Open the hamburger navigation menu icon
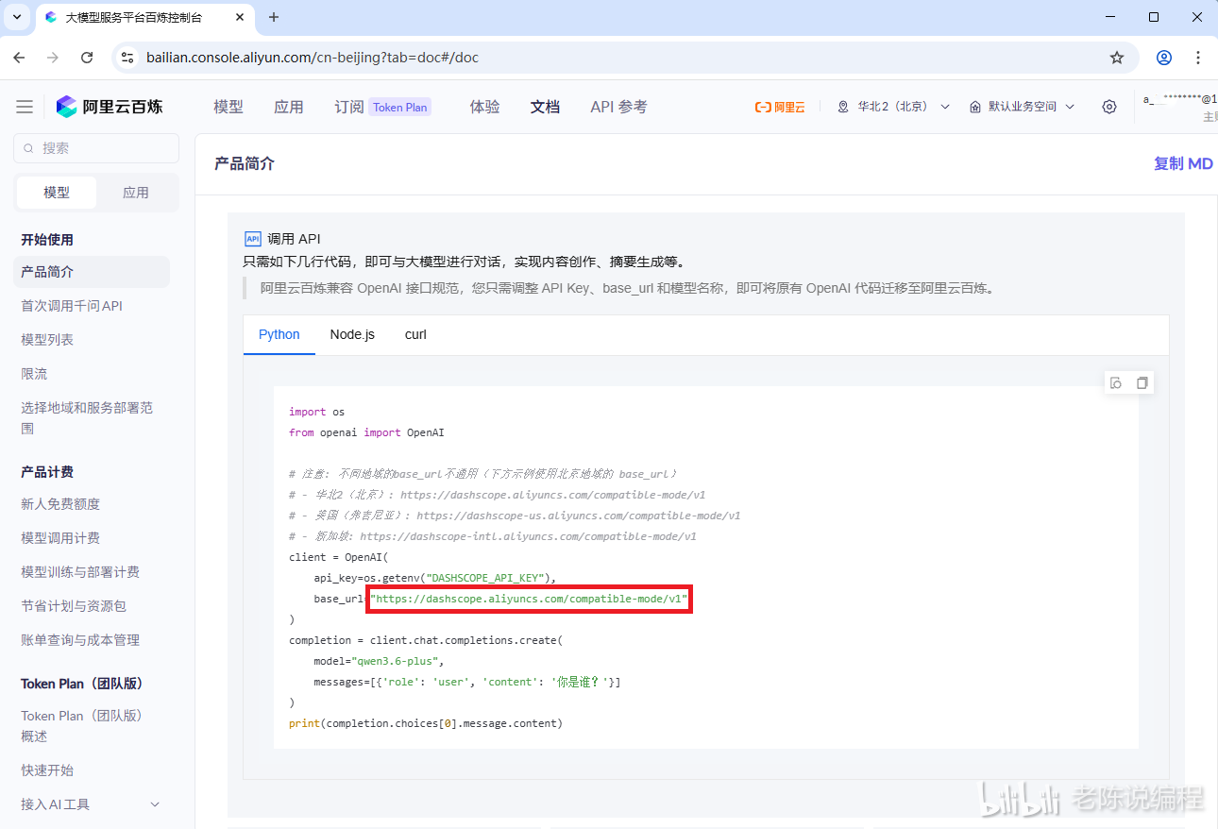The image size is (1218, 829). coord(25,107)
